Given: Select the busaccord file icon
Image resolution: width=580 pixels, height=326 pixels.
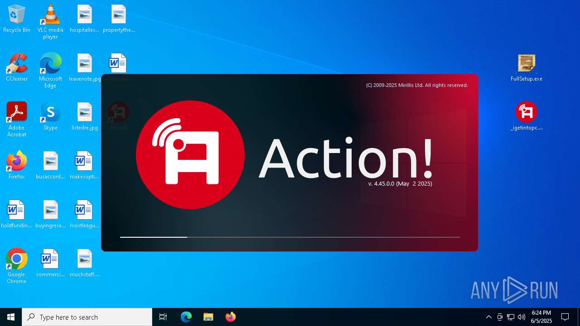Looking at the screenshot, I should pyautogui.click(x=50, y=165).
